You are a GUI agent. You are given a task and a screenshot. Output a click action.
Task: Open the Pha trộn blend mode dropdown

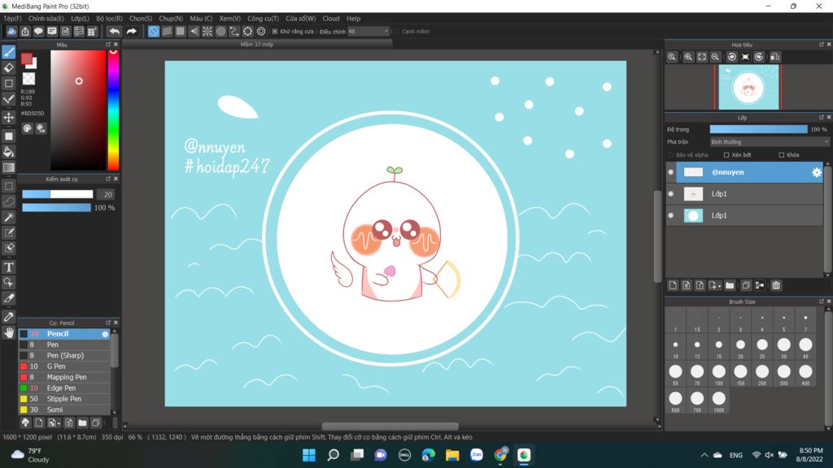click(770, 141)
